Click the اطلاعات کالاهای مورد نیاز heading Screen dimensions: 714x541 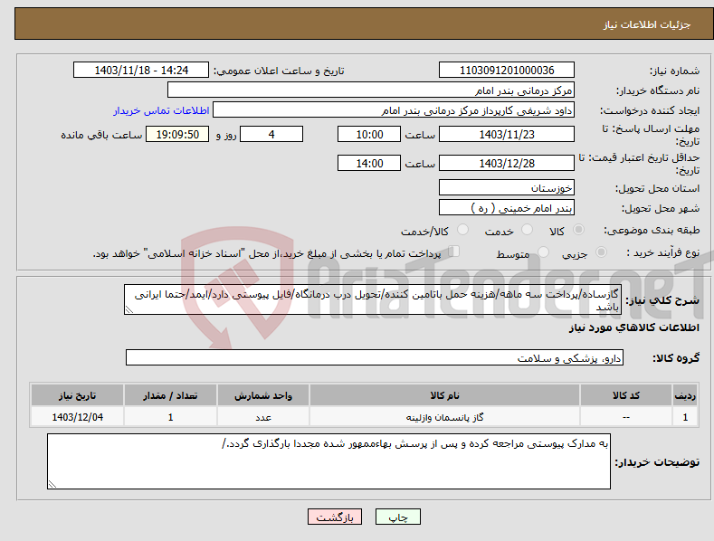633,327
